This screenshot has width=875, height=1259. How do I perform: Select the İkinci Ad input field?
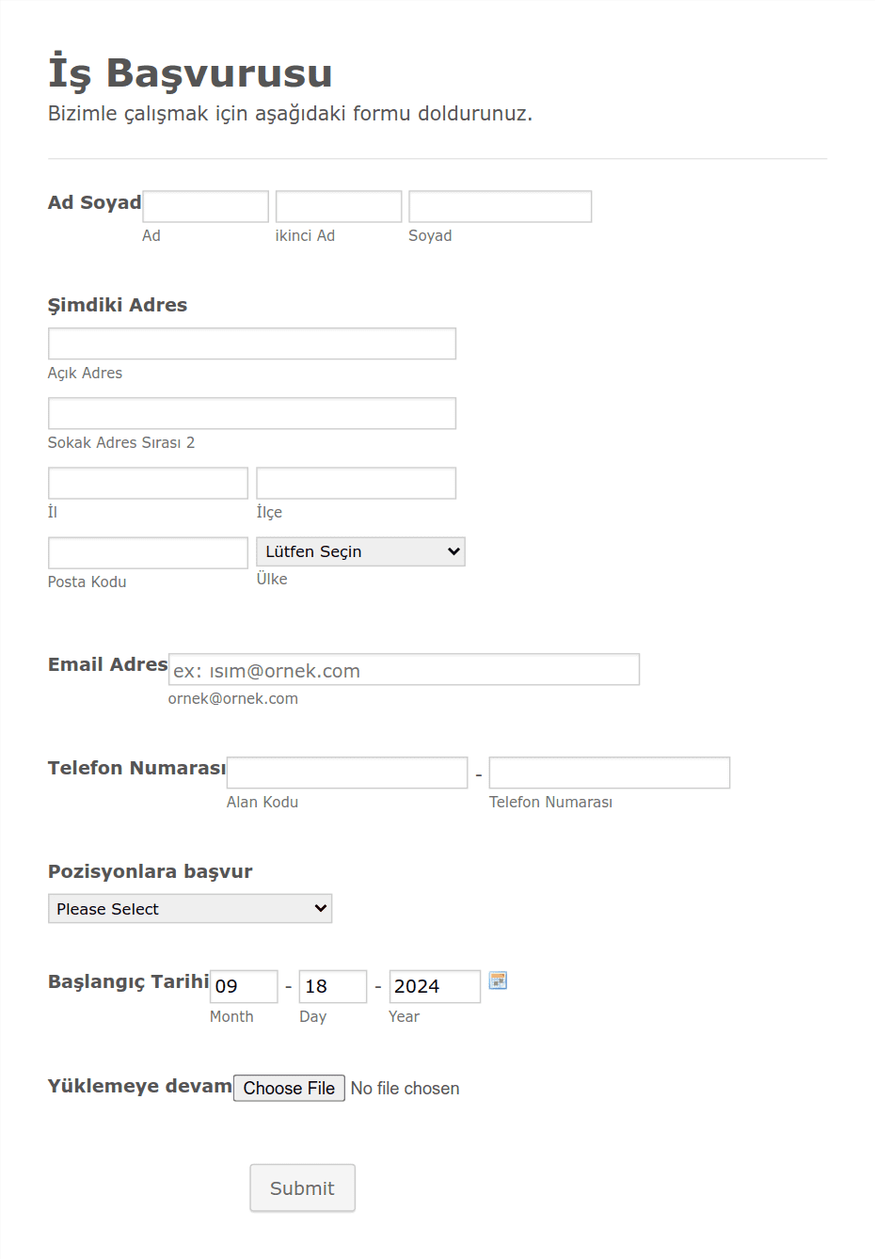[339, 206]
